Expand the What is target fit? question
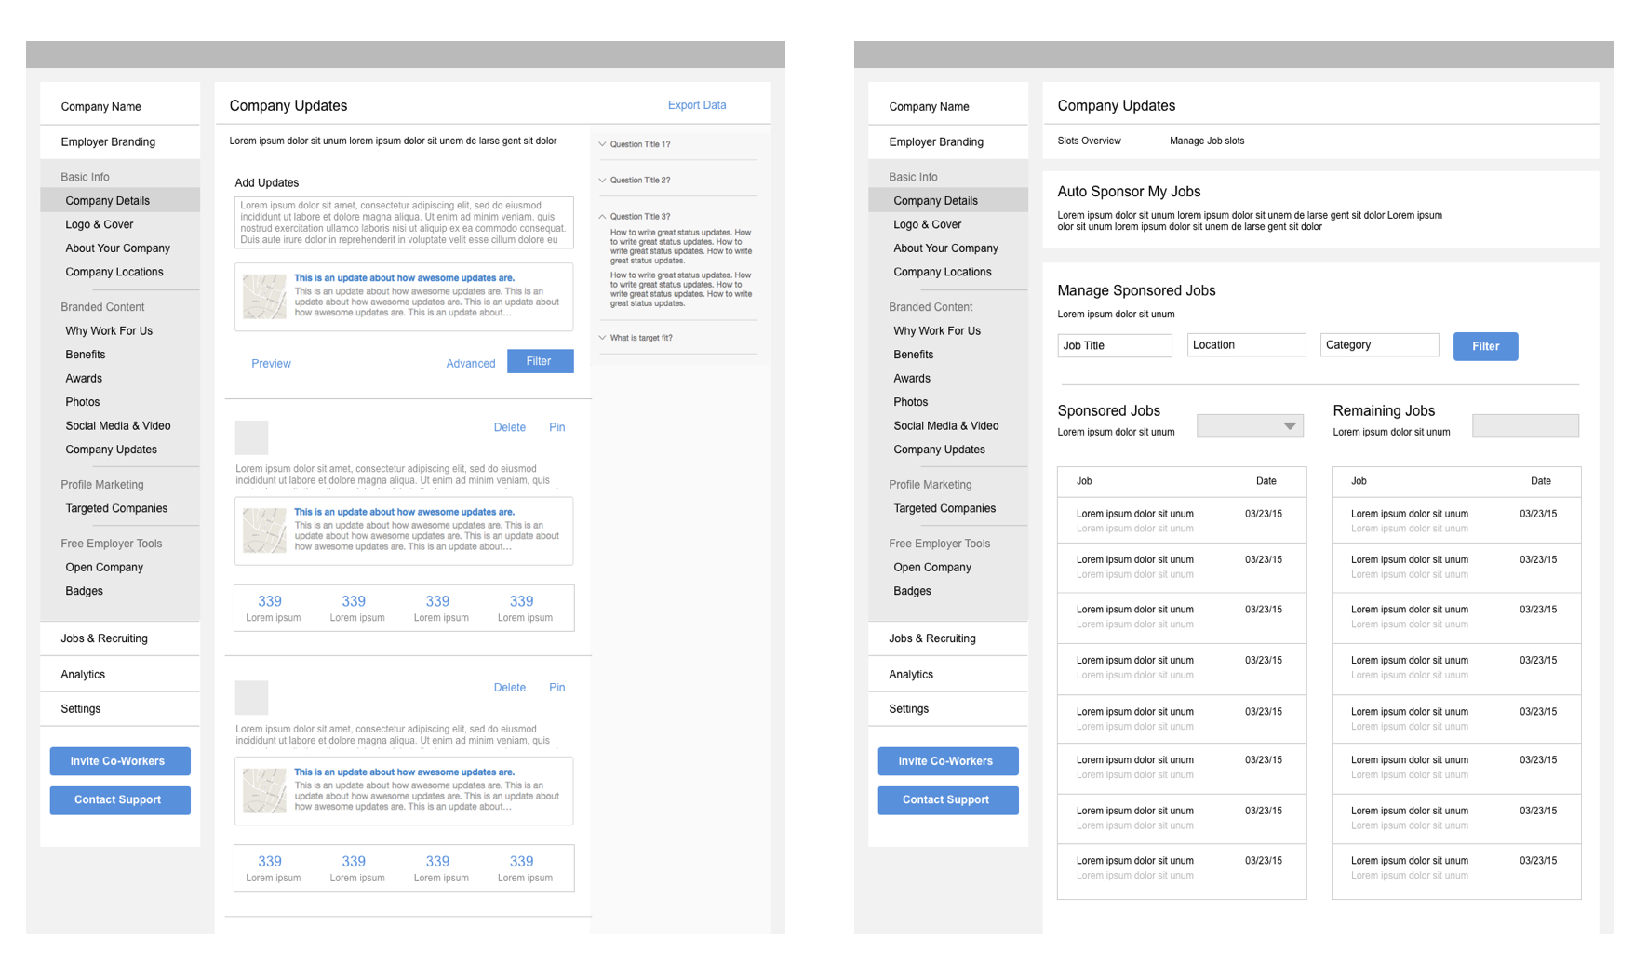Viewport: 1634px width, 953px height. pyautogui.click(x=640, y=338)
